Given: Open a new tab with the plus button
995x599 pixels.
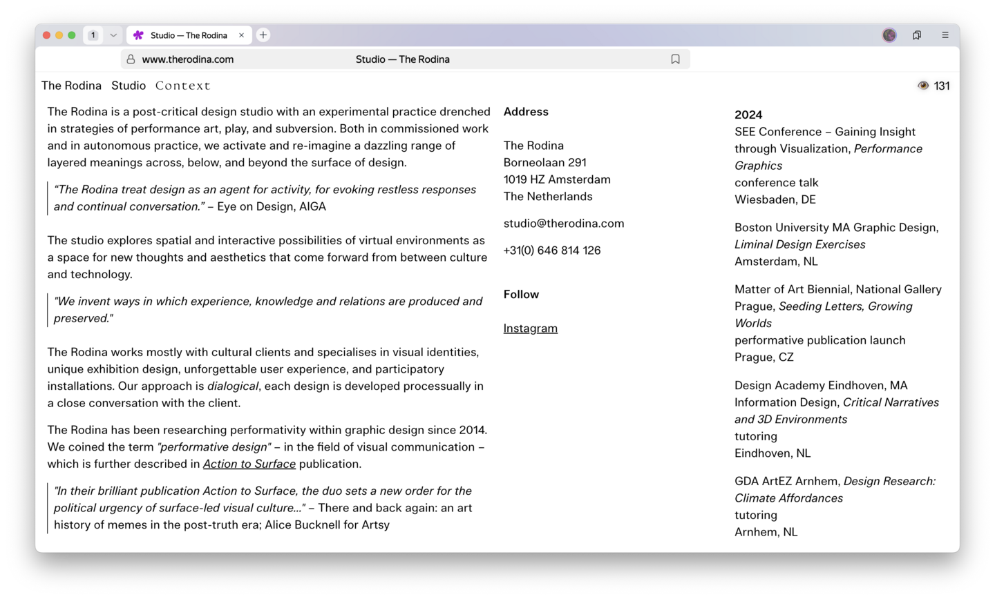Looking at the screenshot, I should [x=263, y=35].
